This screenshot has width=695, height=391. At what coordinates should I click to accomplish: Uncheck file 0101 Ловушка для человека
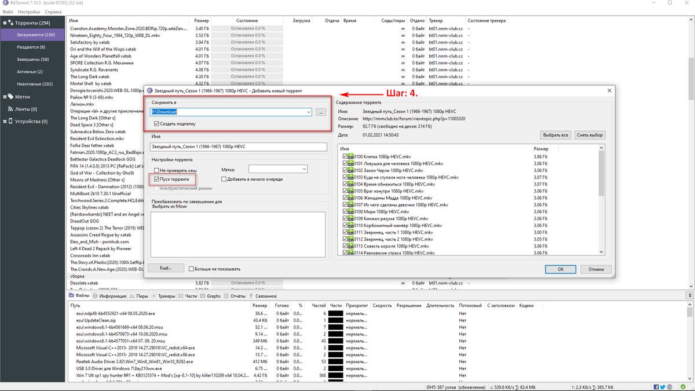point(345,164)
